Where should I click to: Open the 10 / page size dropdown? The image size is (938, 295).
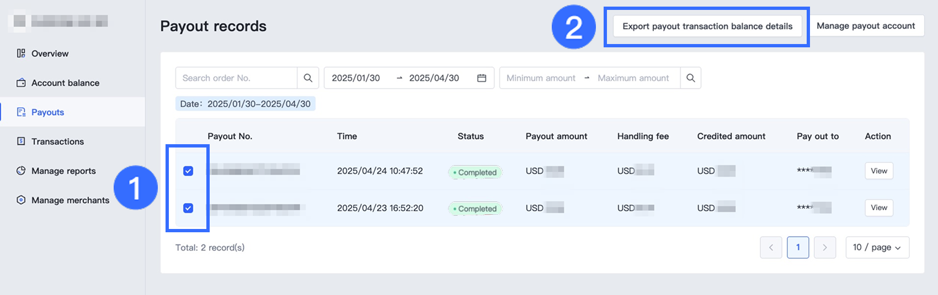pos(877,248)
